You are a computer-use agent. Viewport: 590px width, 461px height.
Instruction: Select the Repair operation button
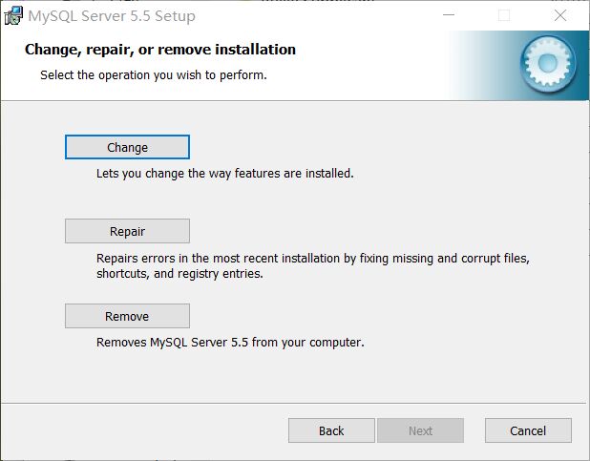(127, 231)
